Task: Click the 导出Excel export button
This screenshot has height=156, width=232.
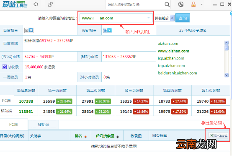Action: click(218, 135)
